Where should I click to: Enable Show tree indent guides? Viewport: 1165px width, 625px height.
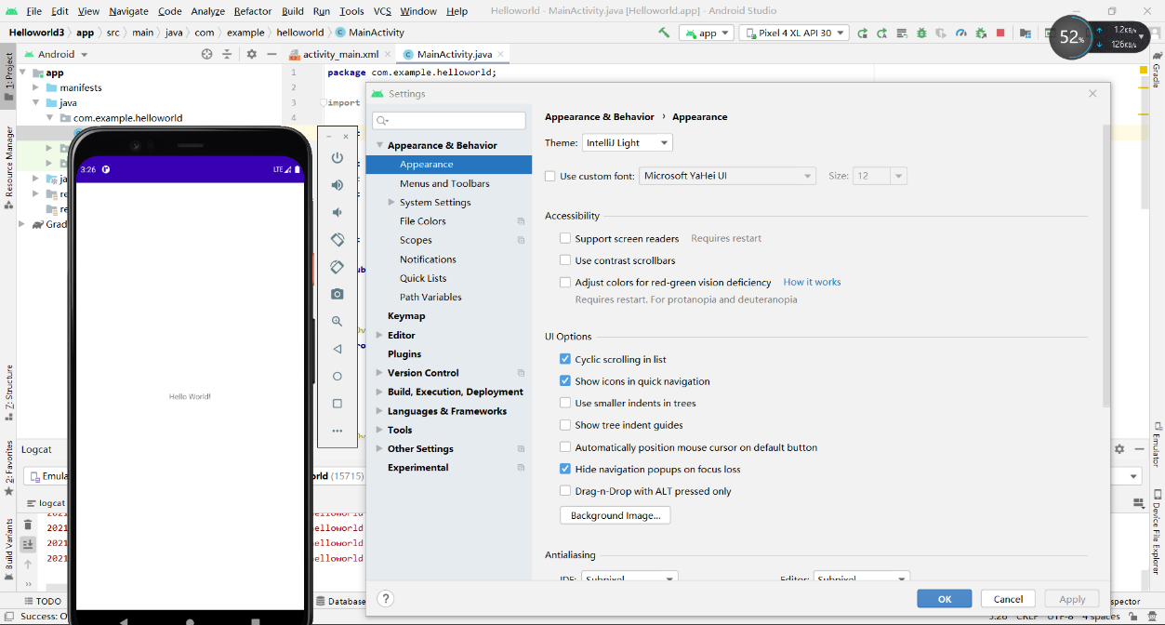[x=565, y=425]
